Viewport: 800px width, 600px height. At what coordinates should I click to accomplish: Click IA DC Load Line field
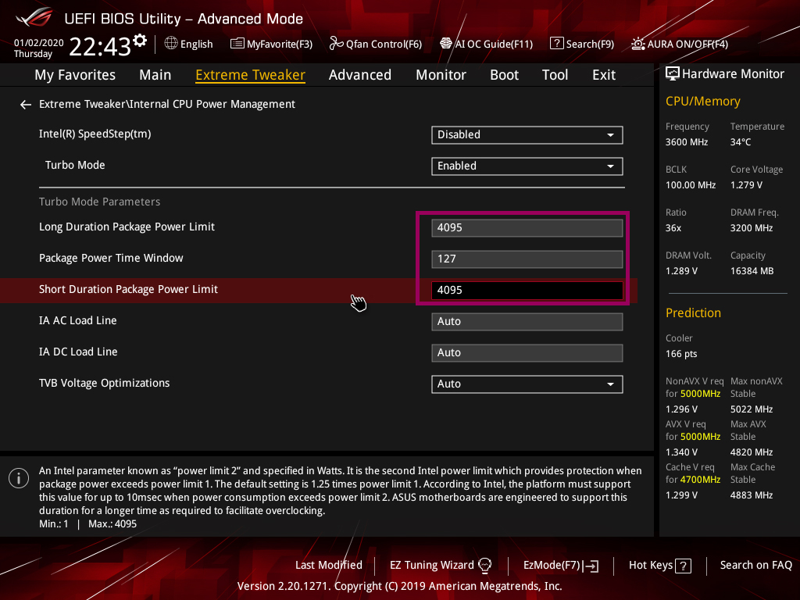[x=527, y=353]
